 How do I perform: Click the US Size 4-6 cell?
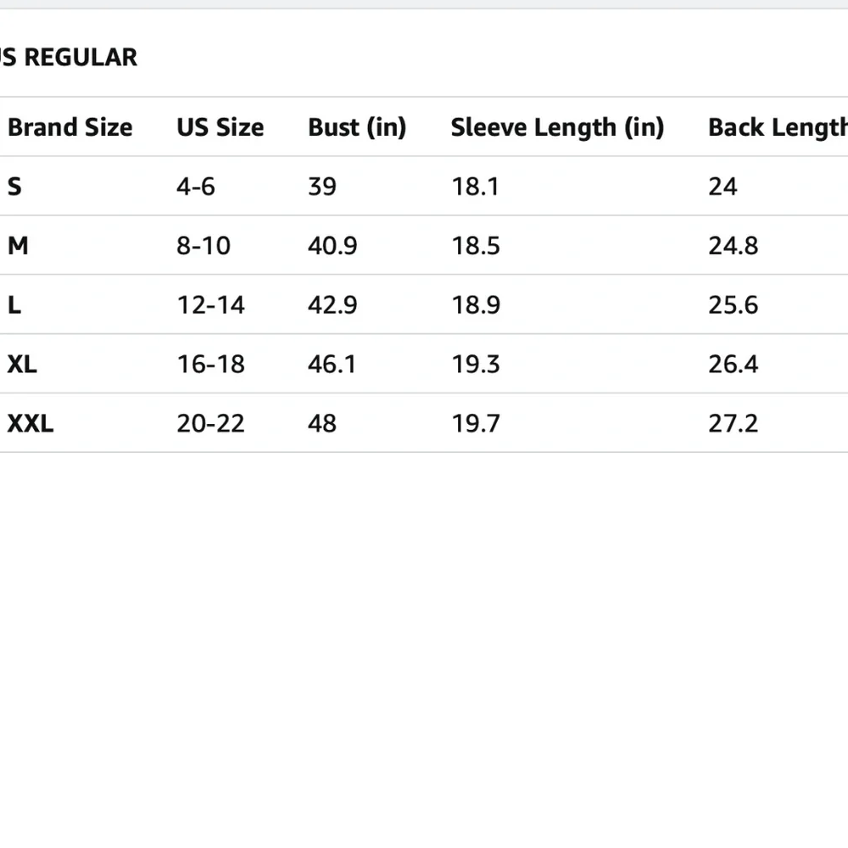tap(195, 187)
